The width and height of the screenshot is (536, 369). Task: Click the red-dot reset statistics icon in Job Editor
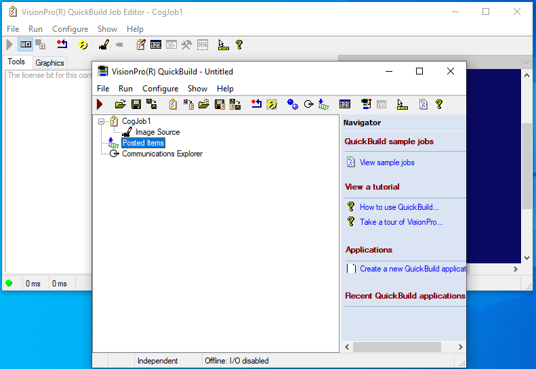[x=62, y=45]
